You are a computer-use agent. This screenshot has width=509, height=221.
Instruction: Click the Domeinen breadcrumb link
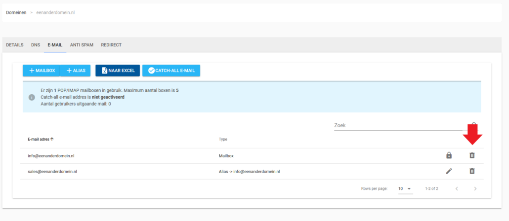tap(16, 12)
